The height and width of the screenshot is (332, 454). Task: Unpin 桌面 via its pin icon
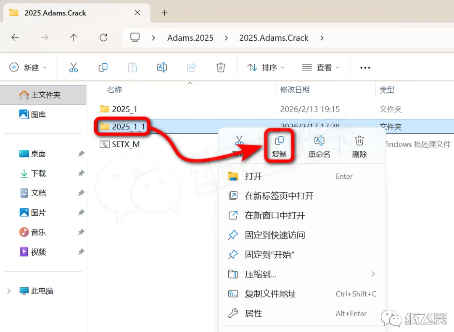81,154
